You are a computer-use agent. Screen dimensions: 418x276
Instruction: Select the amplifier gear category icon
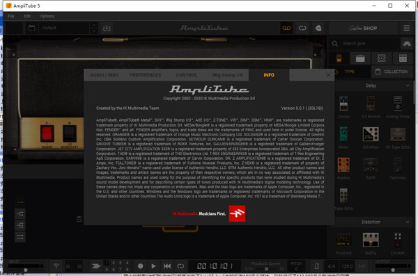[x=360, y=58]
